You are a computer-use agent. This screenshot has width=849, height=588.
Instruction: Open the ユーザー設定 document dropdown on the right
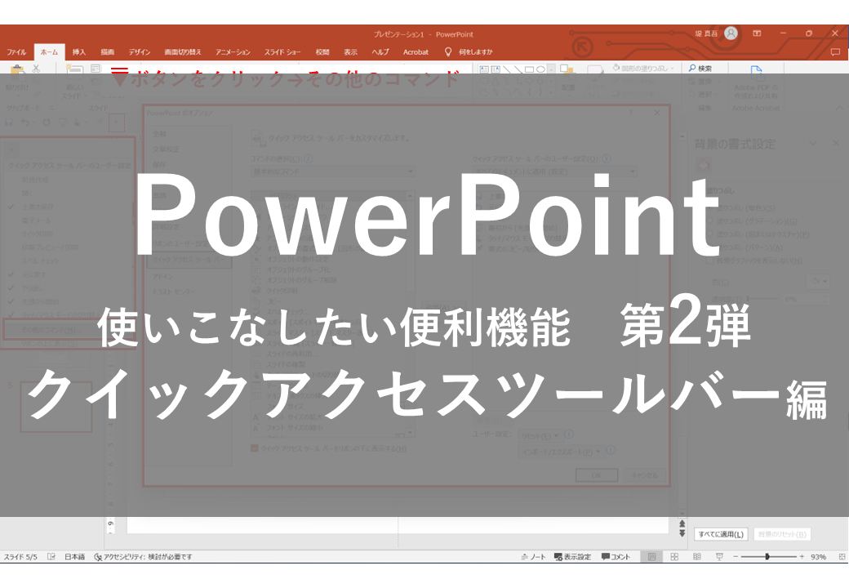(x=554, y=171)
